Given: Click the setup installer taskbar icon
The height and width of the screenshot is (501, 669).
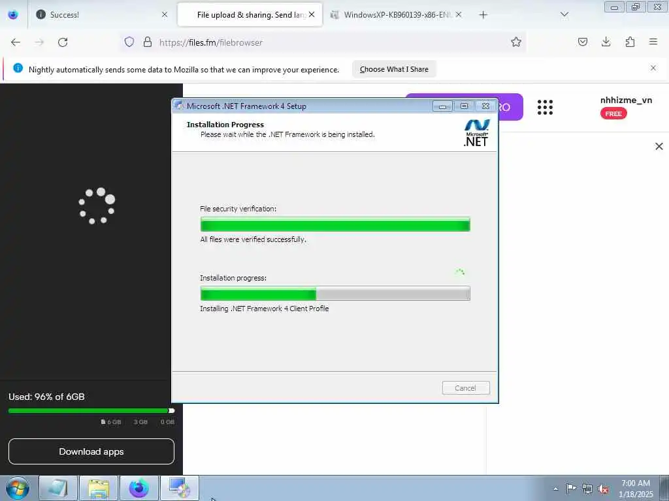Looking at the screenshot, I should 179,488.
